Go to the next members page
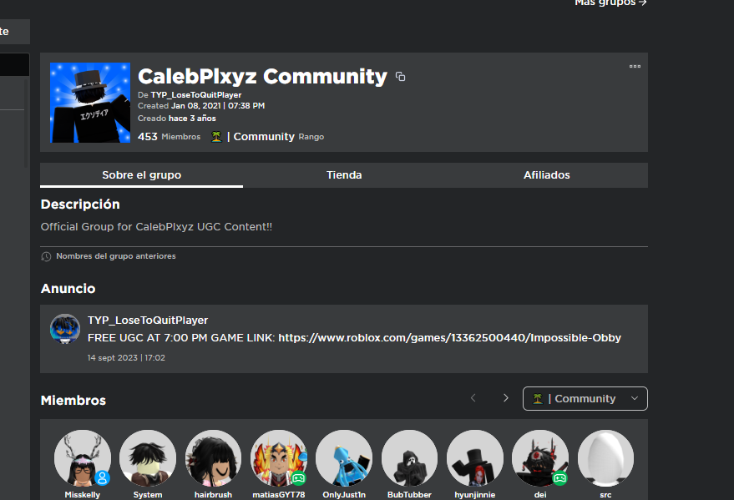The height and width of the screenshot is (500, 734). pyautogui.click(x=505, y=398)
